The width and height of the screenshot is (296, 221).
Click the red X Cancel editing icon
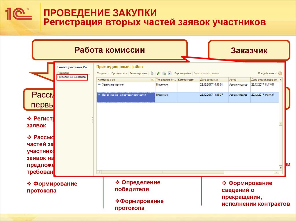coord(170,73)
